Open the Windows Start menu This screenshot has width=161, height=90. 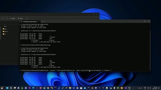(7, 88)
